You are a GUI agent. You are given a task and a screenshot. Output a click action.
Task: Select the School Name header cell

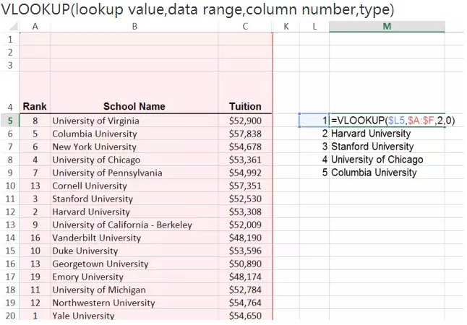[134, 106]
